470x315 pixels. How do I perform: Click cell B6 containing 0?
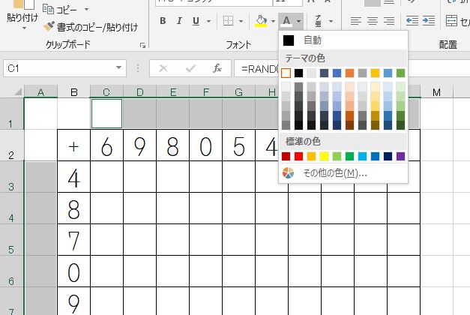point(73,271)
